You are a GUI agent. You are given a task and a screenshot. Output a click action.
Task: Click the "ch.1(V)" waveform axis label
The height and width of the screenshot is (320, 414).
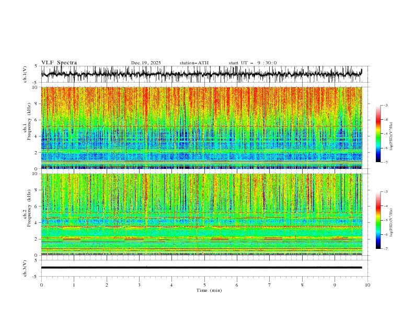[x=25, y=74]
